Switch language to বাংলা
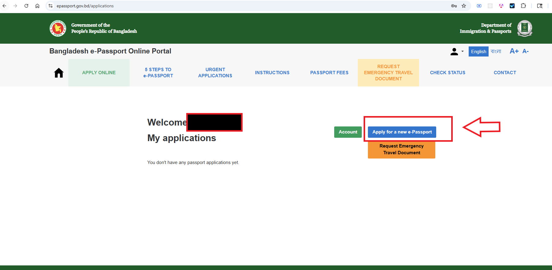This screenshot has width=552, height=270. pyautogui.click(x=496, y=51)
